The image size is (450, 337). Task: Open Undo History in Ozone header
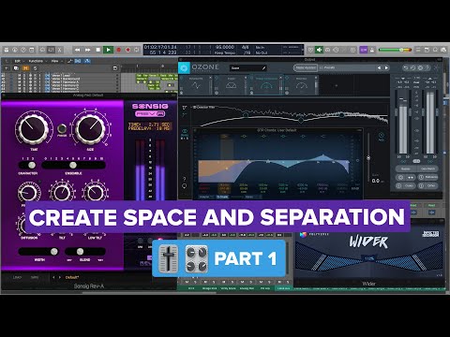pos(412,67)
